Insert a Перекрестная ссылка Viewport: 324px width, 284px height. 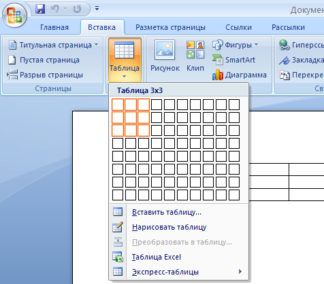302,75
